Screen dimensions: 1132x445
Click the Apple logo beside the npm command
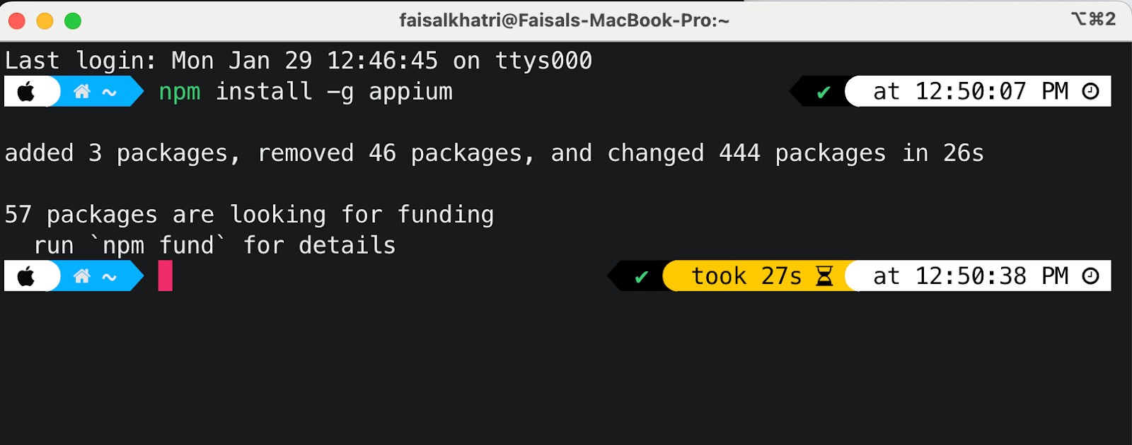point(26,92)
